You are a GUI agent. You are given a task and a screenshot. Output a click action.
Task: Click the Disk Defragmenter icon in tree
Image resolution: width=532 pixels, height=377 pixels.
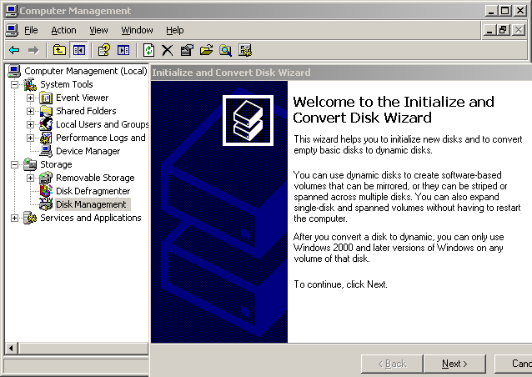(x=46, y=191)
